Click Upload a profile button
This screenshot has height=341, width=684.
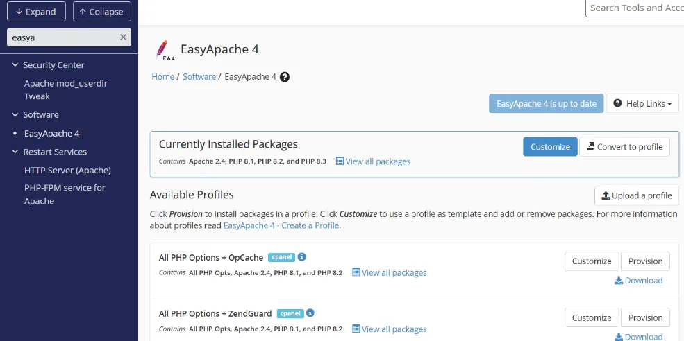[x=637, y=195]
